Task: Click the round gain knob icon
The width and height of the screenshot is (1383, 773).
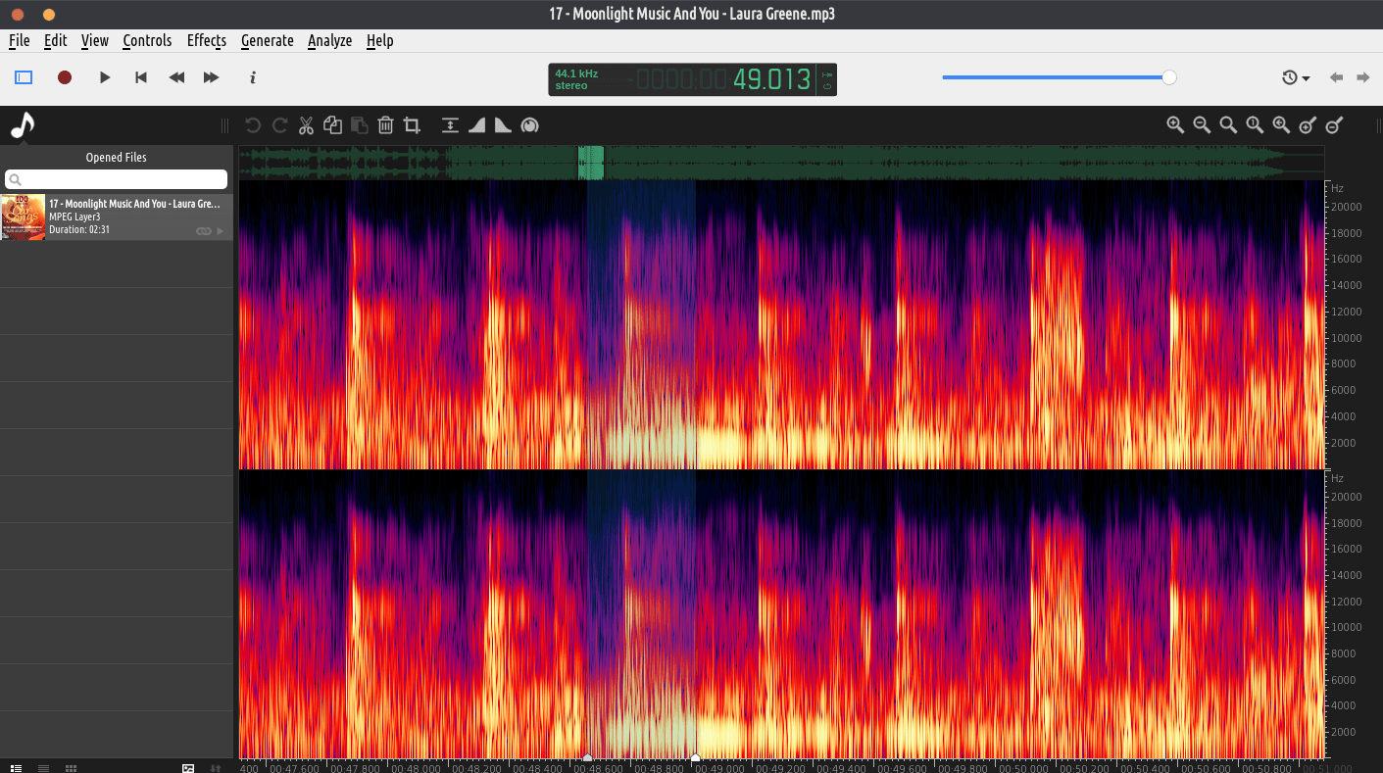Action: coord(529,125)
